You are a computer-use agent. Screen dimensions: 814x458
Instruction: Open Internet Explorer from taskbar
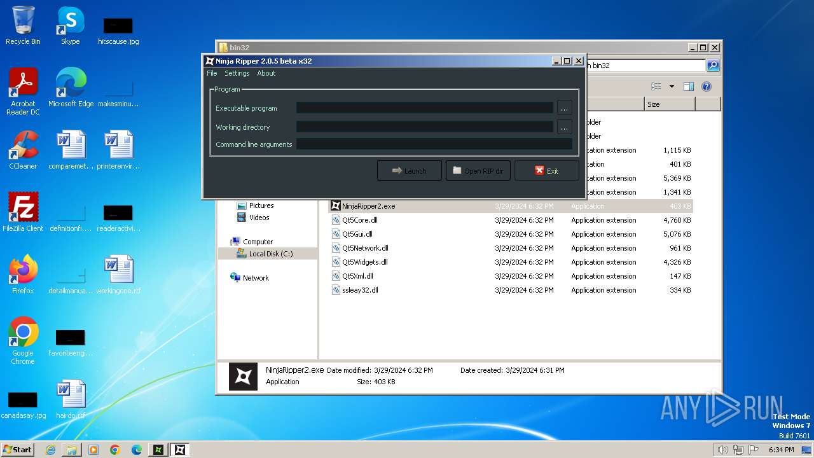pos(50,450)
